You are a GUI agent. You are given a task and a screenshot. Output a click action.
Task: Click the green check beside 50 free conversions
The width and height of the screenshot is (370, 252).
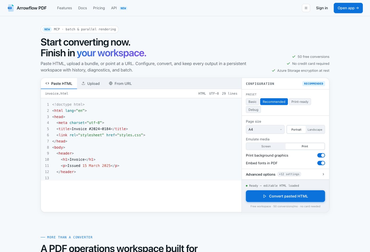[x=294, y=57]
